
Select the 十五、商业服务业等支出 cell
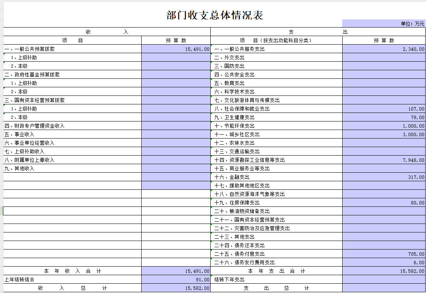coord(276,168)
